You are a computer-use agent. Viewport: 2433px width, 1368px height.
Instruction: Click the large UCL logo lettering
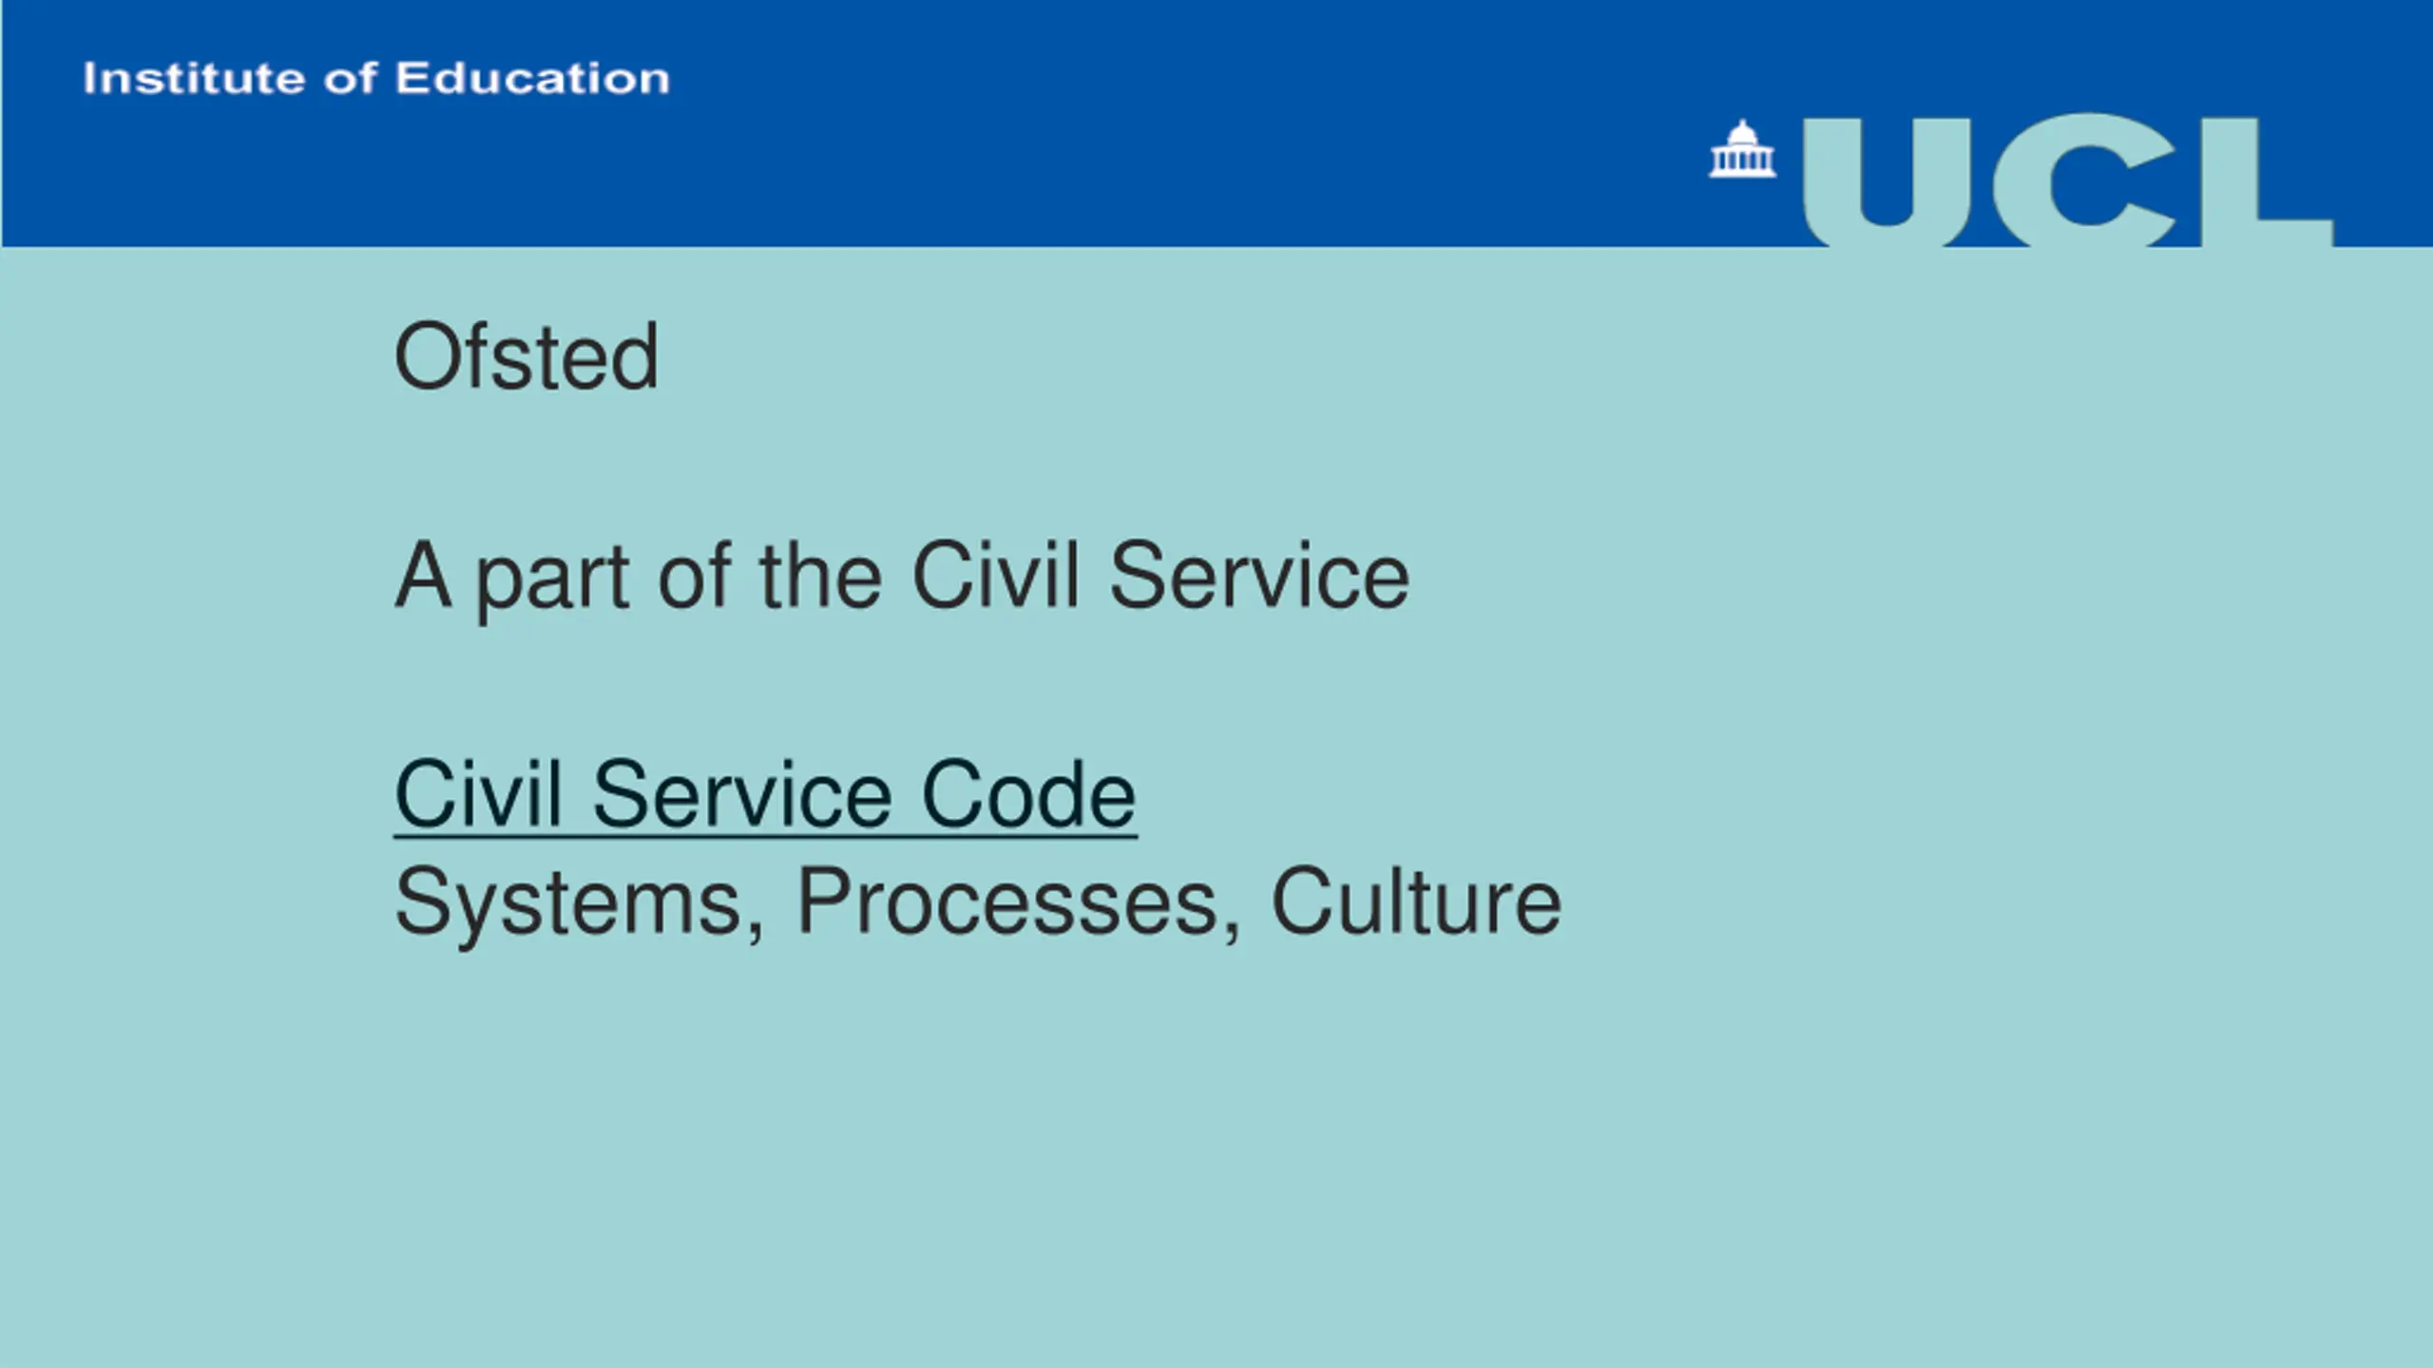[x=2068, y=180]
